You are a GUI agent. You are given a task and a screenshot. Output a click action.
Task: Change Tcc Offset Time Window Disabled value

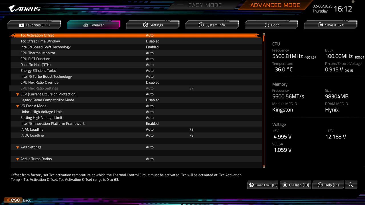click(x=153, y=41)
